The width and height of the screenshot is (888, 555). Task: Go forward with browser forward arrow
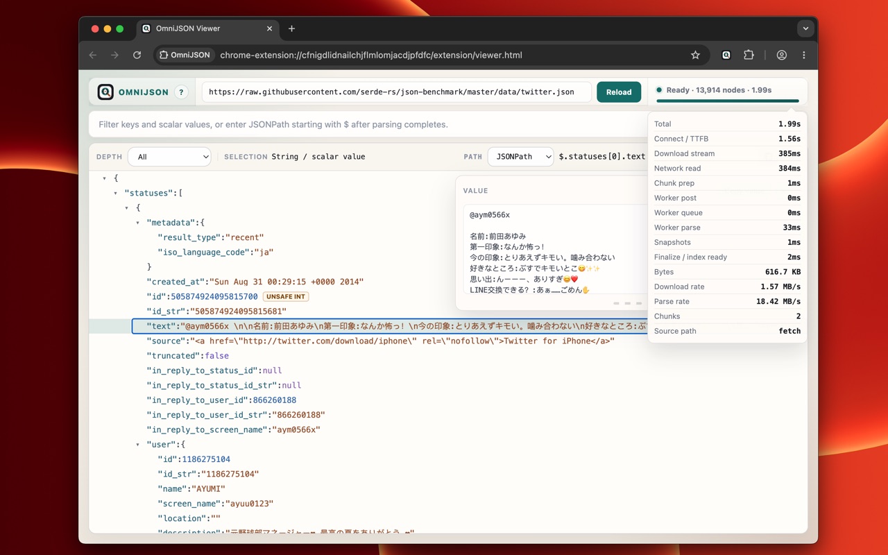tap(115, 55)
